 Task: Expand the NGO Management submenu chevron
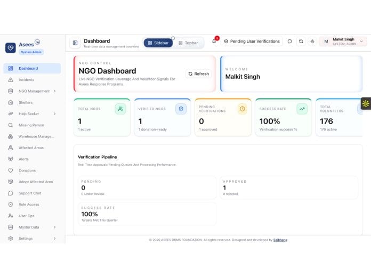(55, 91)
